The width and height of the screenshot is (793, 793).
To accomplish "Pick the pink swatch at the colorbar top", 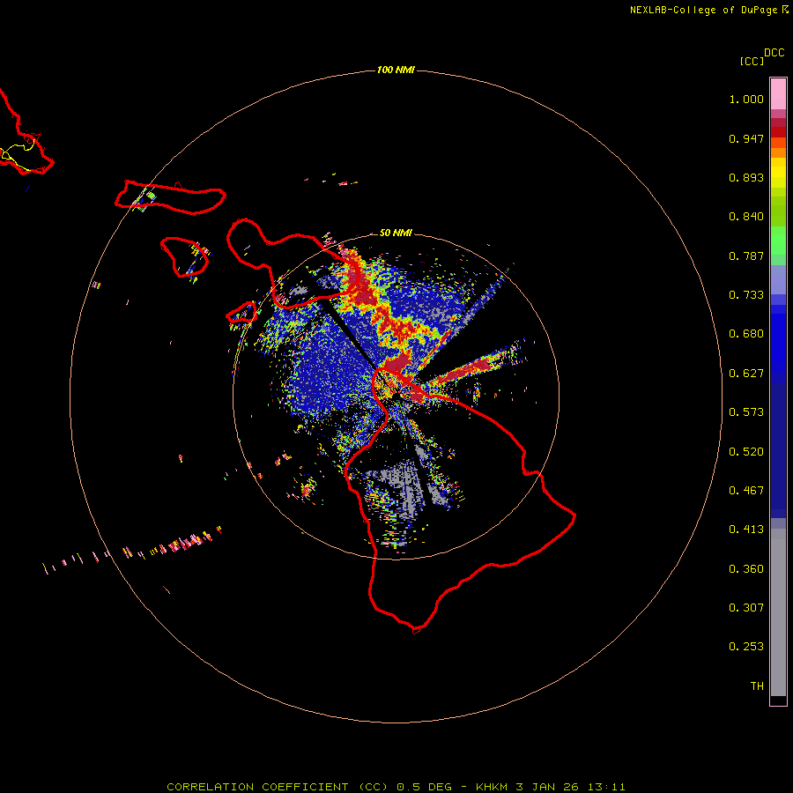I will click(778, 94).
